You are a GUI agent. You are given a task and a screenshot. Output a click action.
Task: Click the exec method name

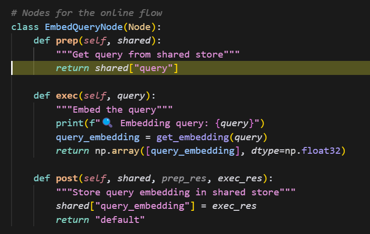tap(67, 96)
